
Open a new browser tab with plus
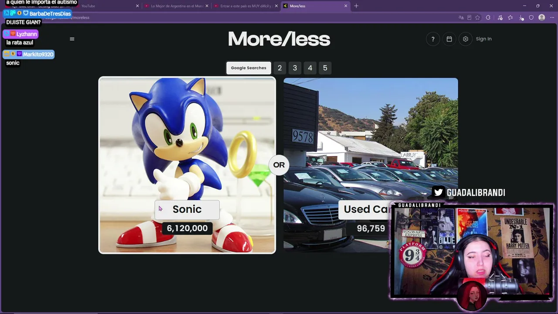356,6
